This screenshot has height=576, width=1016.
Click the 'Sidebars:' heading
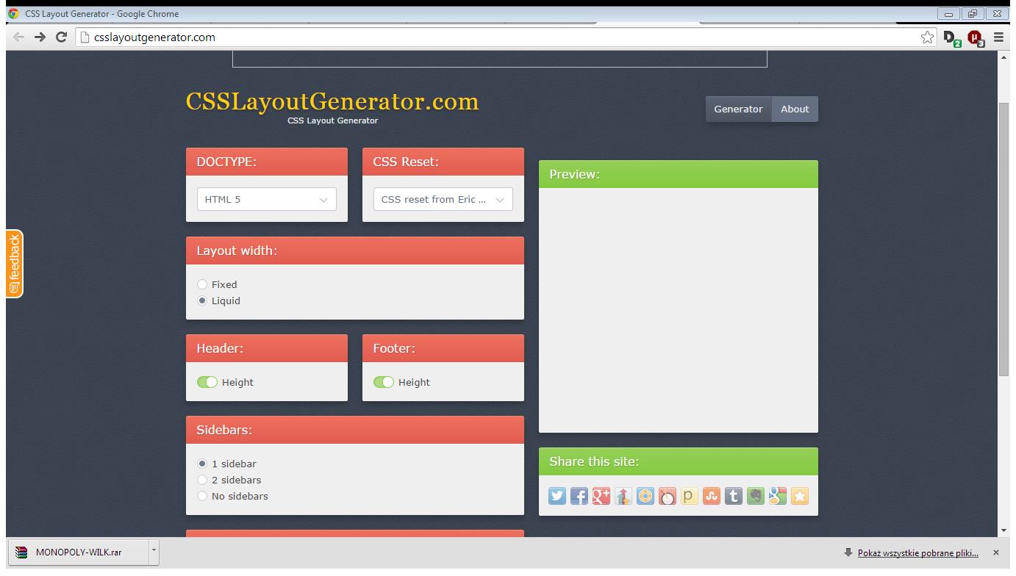224,430
